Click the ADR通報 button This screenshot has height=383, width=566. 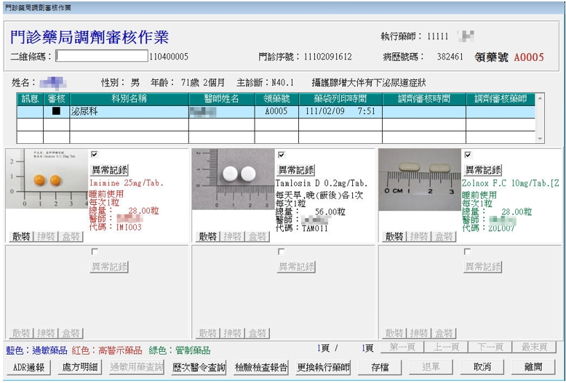28,367
